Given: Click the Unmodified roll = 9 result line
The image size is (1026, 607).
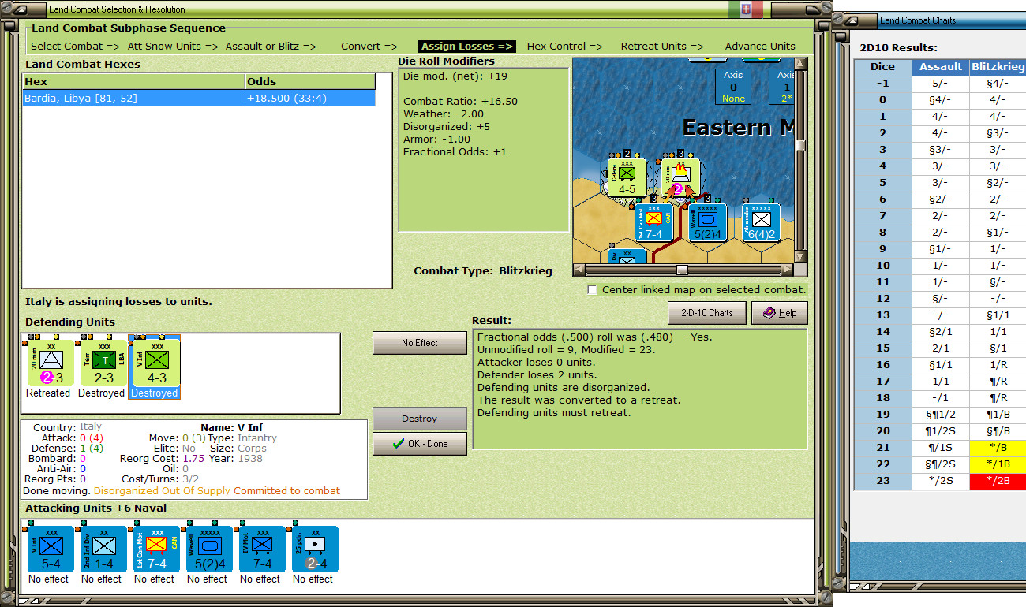Looking at the screenshot, I should tap(566, 349).
